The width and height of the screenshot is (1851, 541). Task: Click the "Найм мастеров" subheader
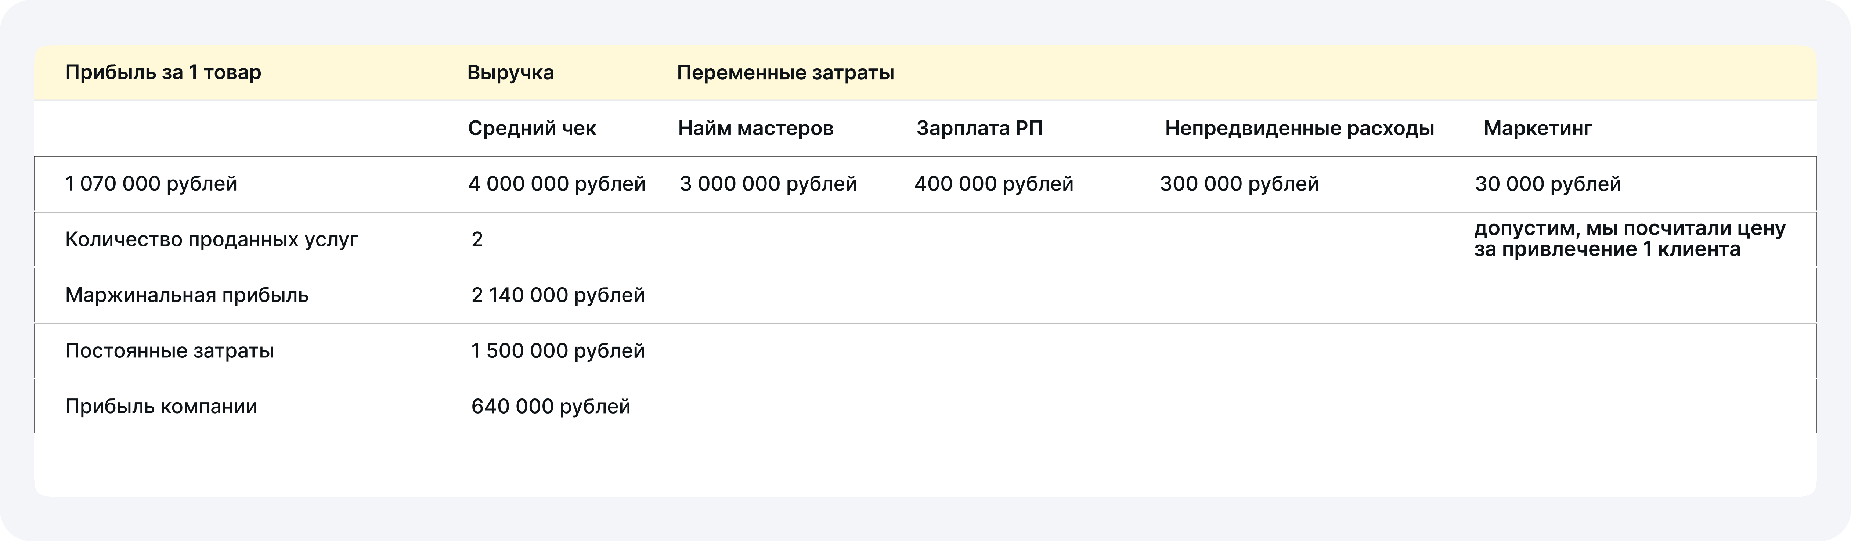click(x=755, y=129)
